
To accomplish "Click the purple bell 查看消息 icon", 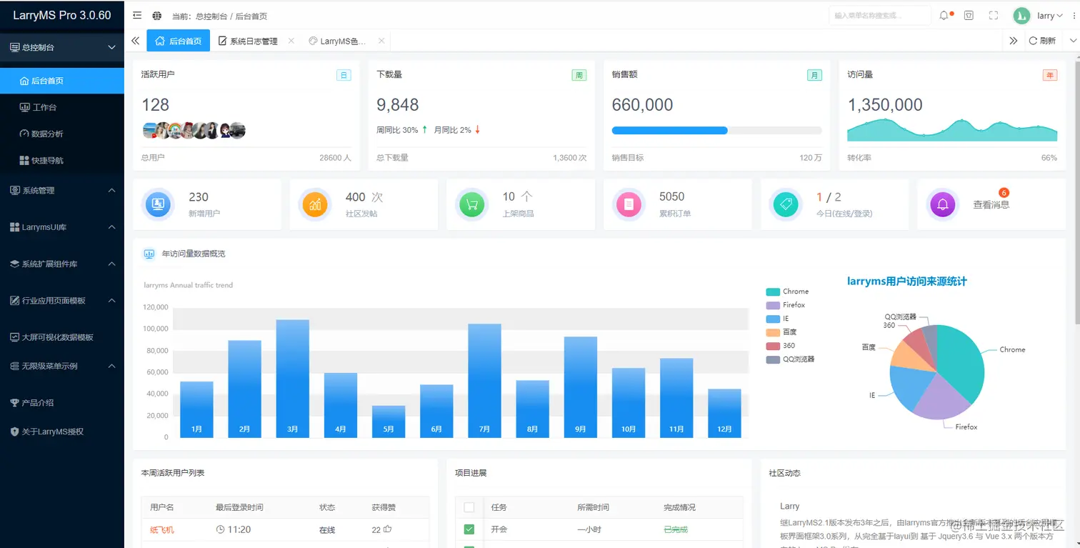I will coord(942,204).
